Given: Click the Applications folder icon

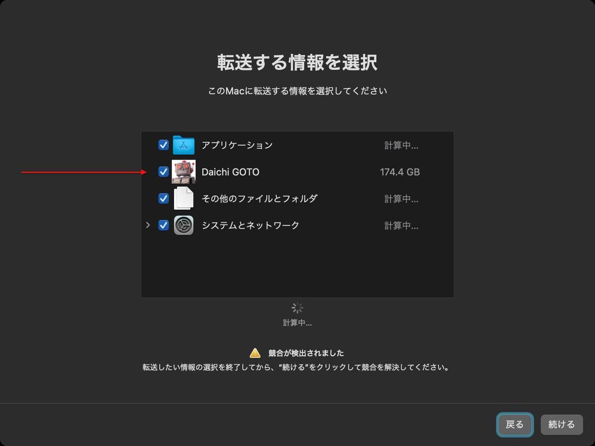Looking at the screenshot, I should click(183, 145).
